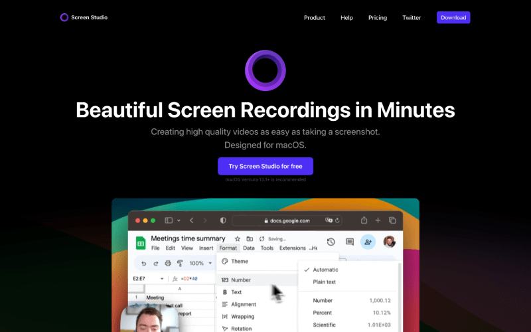
Task: Click the Download button
Action: (x=453, y=18)
